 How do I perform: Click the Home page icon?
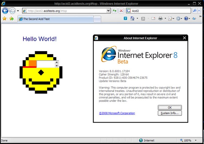click(x=132, y=18)
